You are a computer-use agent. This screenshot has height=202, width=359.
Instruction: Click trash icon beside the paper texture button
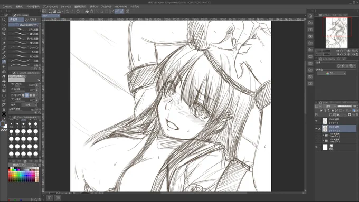point(36,105)
